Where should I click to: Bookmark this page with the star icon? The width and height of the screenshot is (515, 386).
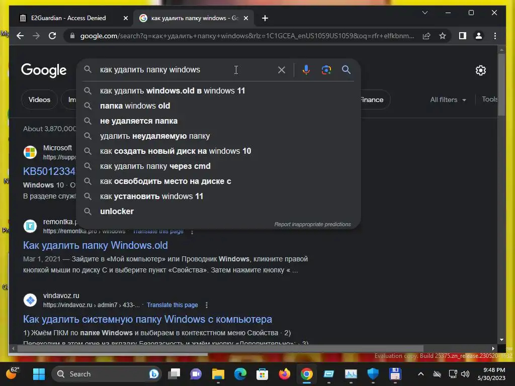coord(443,36)
